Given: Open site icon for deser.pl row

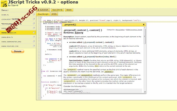Looking at the screenshot, I should click(x=34, y=15).
